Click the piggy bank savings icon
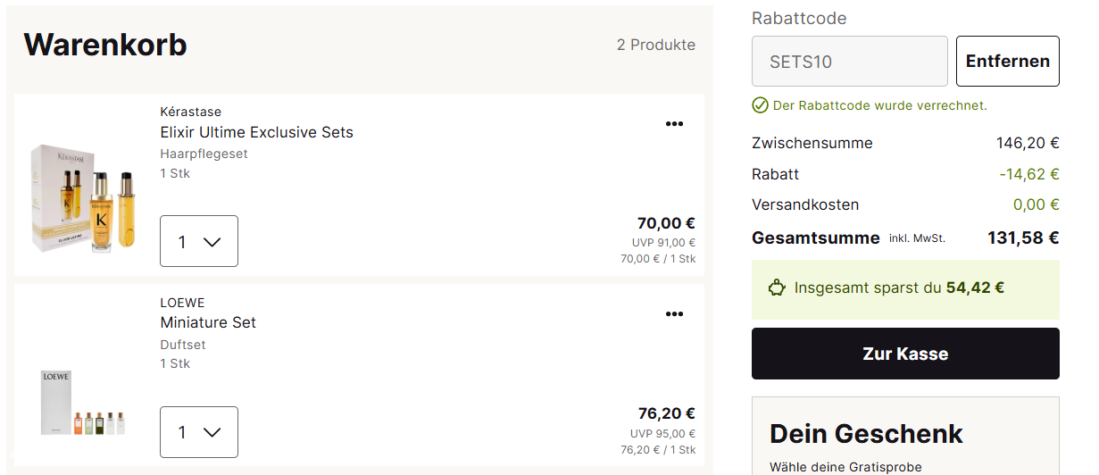The image size is (1099, 475). [777, 288]
